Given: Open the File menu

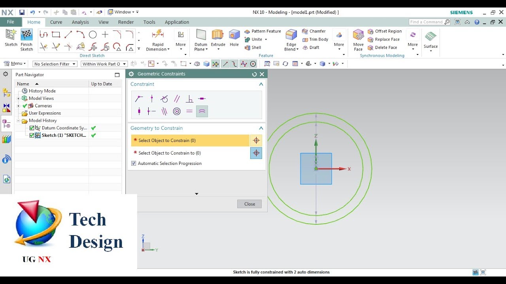Looking at the screenshot, I should tap(11, 22).
